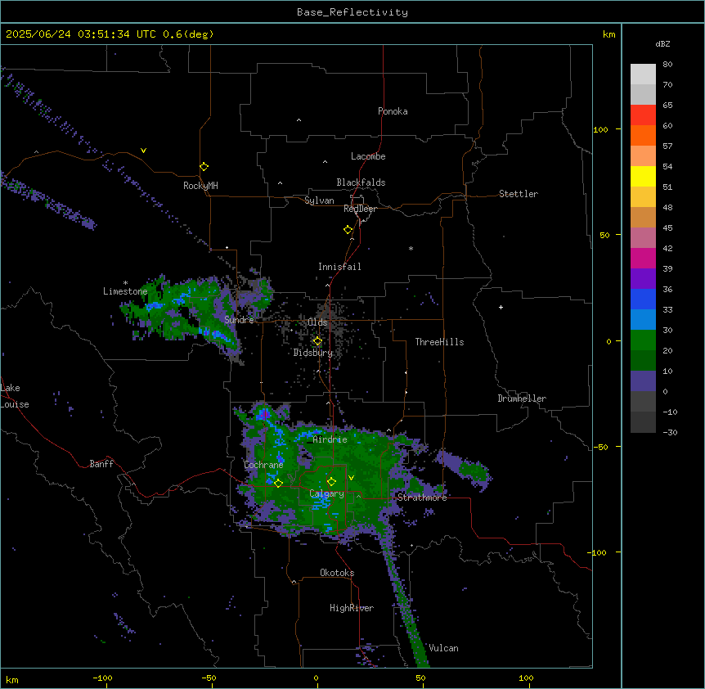705x689 pixels.
Task: Click the yellow diamond marker near RockyMH
Action: coord(204,166)
